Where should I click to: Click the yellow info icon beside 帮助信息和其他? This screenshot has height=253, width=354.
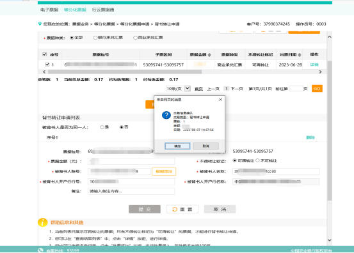pos(43,222)
